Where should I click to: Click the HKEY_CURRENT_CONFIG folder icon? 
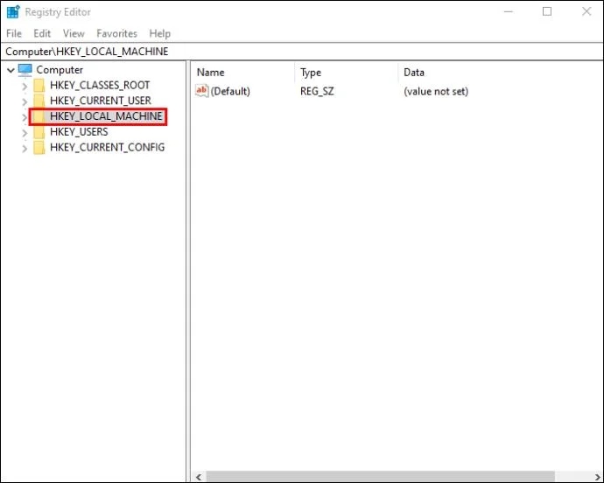pyautogui.click(x=39, y=148)
